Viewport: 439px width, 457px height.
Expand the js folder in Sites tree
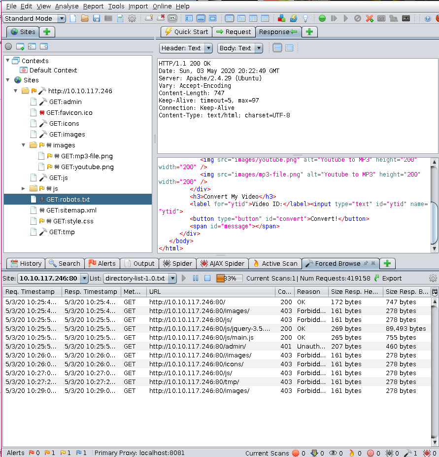24,189
